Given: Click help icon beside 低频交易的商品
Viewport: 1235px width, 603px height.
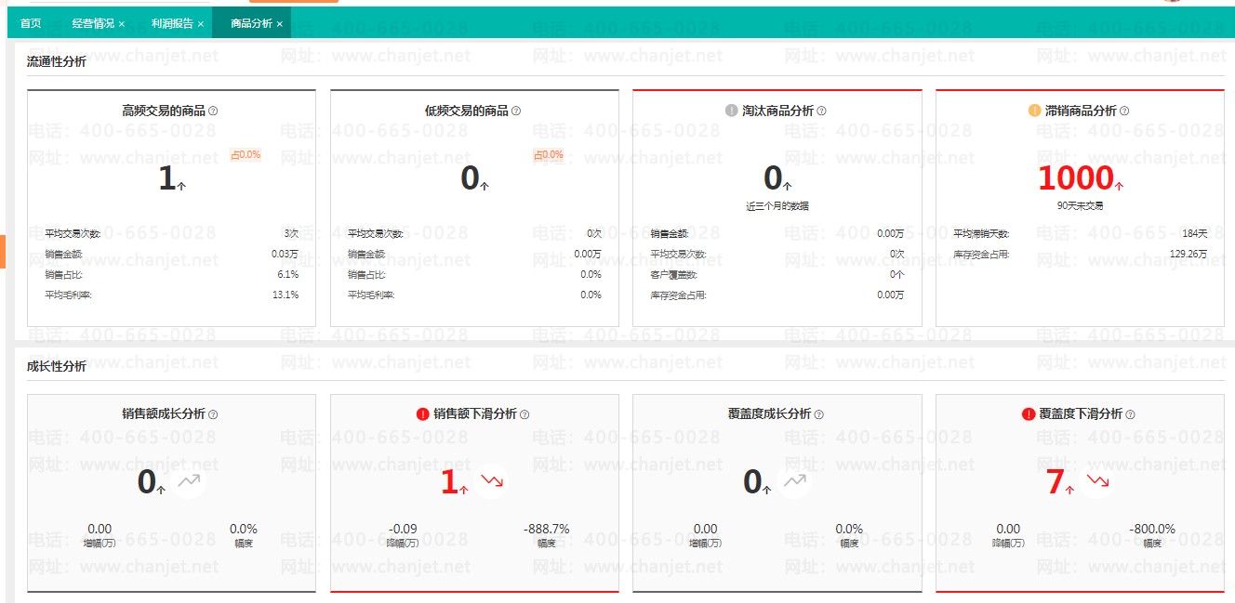Looking at the screenshot, I should 516,111.
